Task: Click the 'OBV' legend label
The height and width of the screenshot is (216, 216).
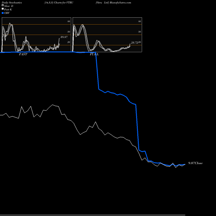Action: click(7, 13)
